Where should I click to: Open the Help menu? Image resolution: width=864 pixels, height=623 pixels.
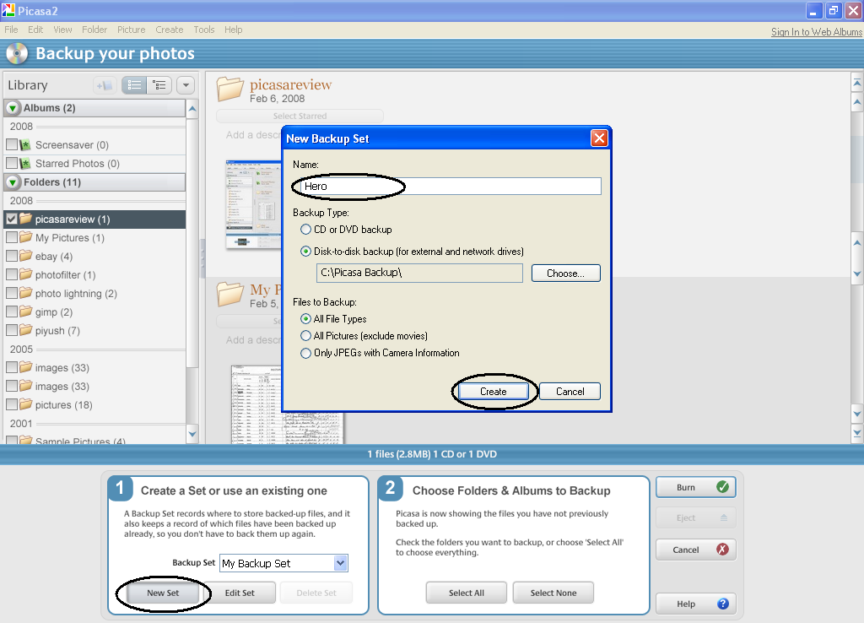coord(233,30)
